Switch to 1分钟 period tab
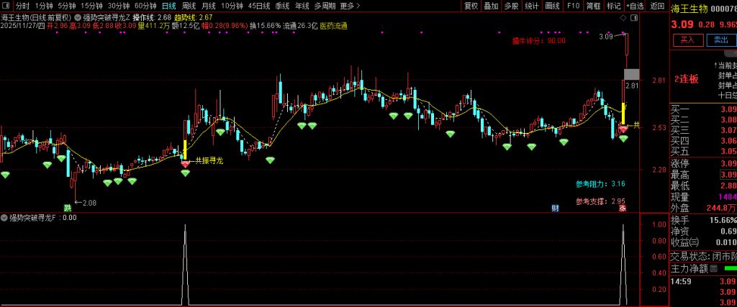The image size is (737, 307). [44, 6]
